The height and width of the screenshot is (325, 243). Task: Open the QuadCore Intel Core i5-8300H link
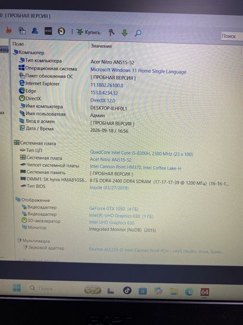141,153
